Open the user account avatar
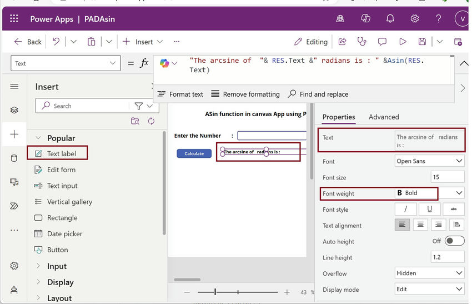This screenshot has width=472, height=304. 462,19
